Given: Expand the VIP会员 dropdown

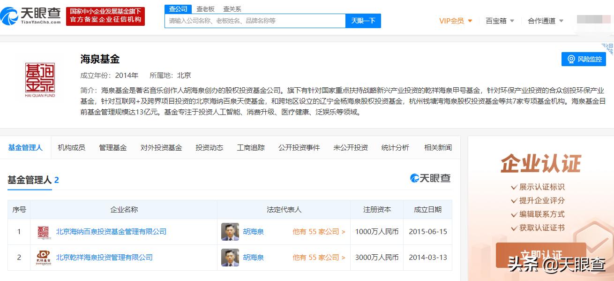Looking at the screenshot, I should tap(452, 21).
